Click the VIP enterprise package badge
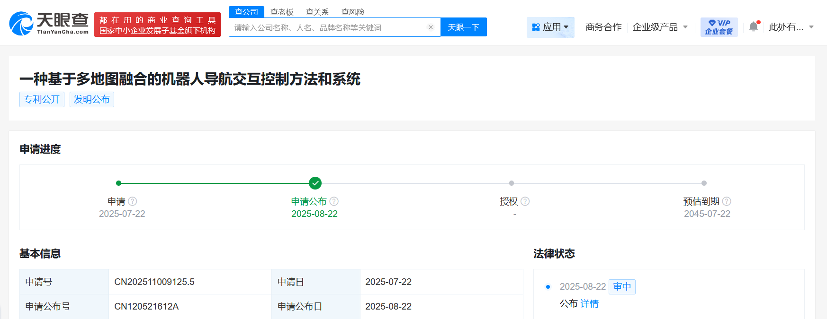Image resolution: width=827 pixels, height=319 pixels. pos(719,27)
